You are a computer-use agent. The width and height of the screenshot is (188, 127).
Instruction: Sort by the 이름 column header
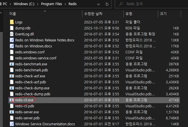13,14
